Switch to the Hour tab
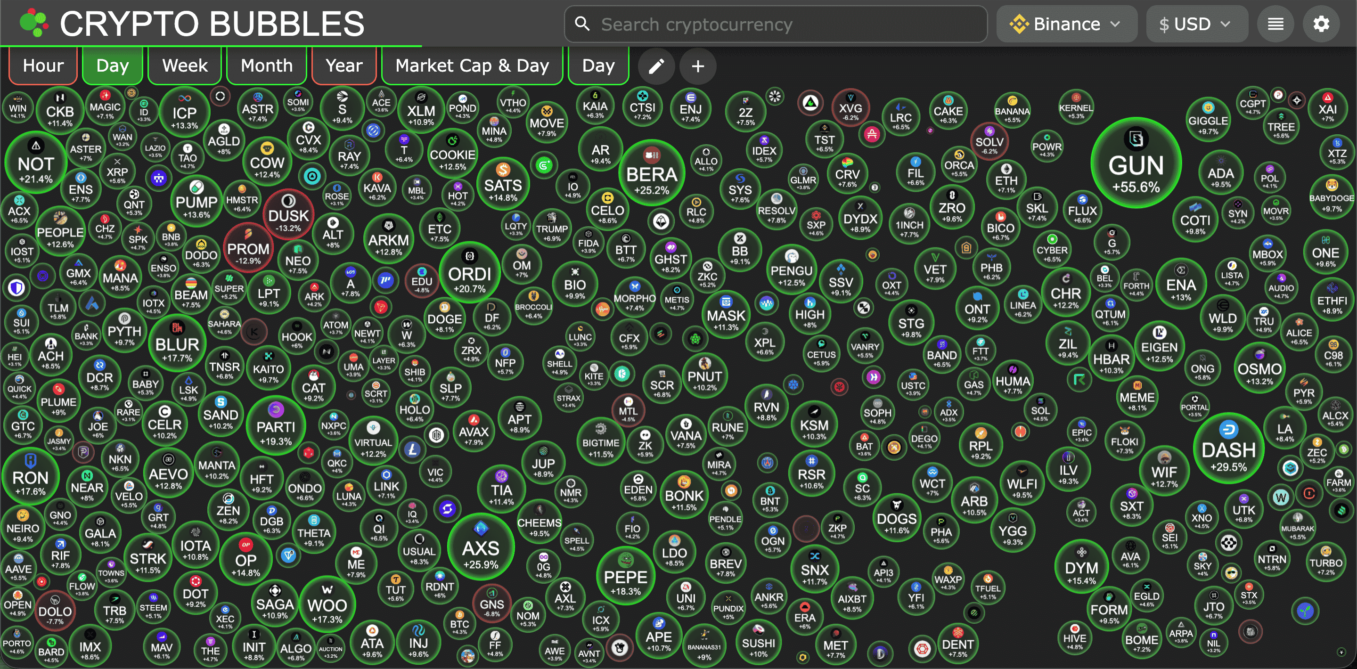 coord(43,66)
